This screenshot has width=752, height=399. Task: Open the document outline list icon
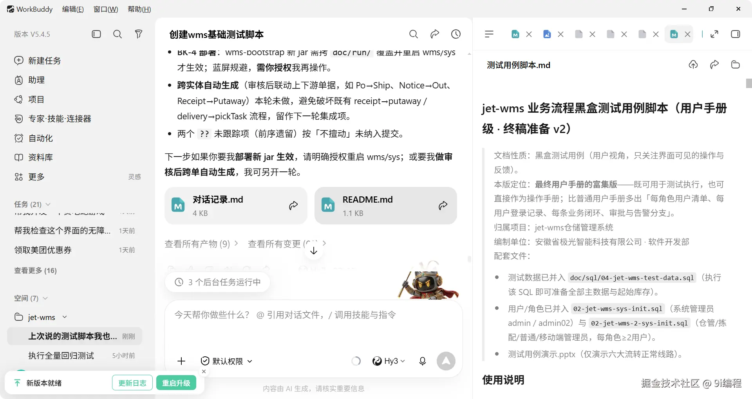point(489,34)
